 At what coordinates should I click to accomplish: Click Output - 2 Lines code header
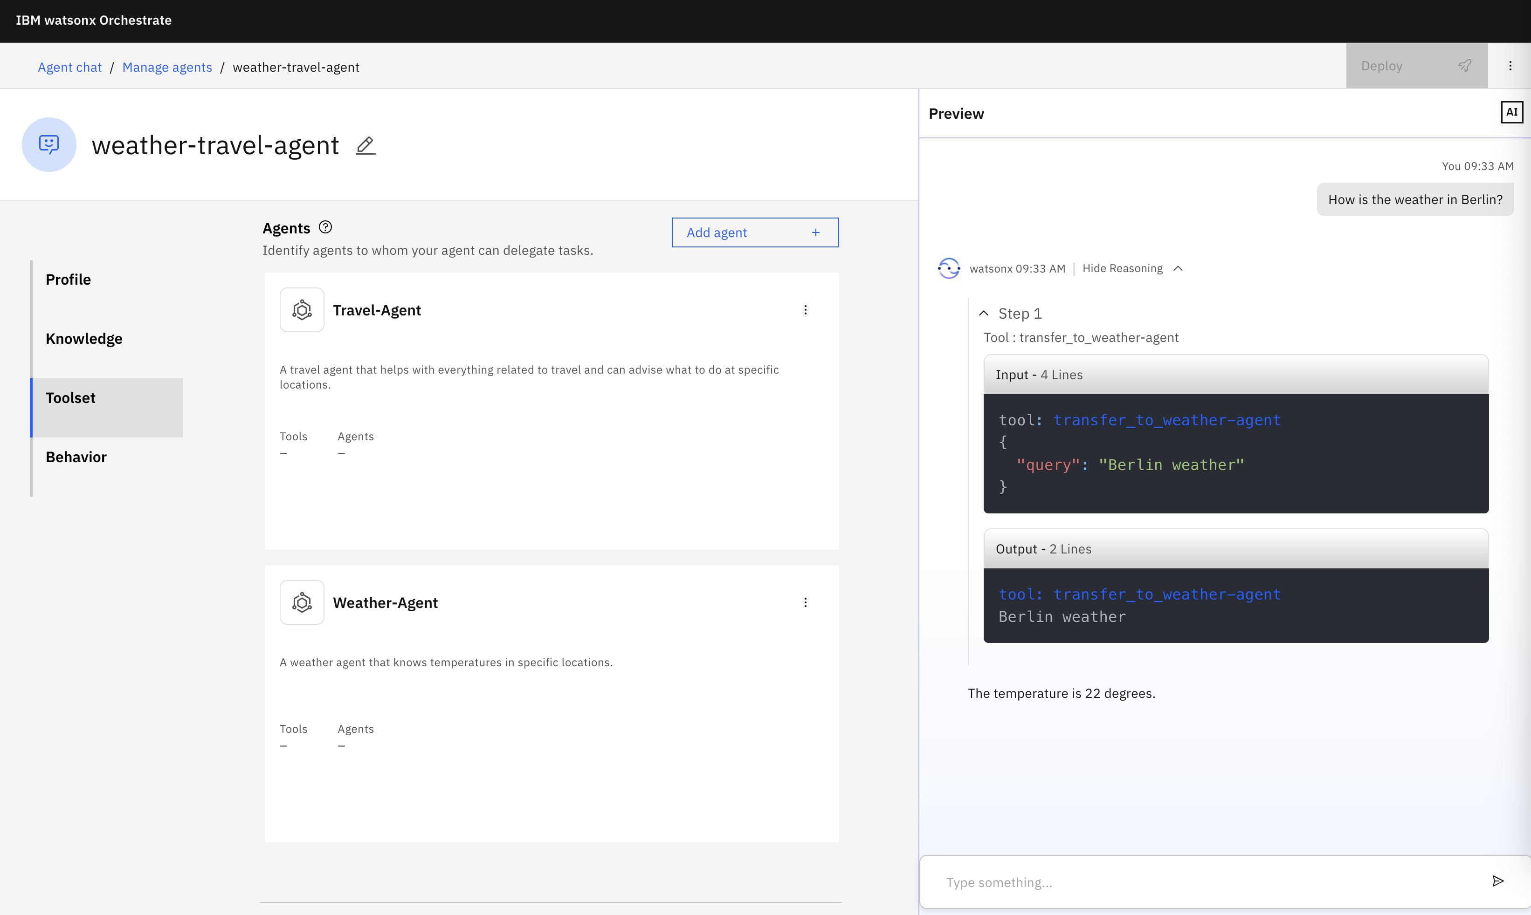[1235, 549]
